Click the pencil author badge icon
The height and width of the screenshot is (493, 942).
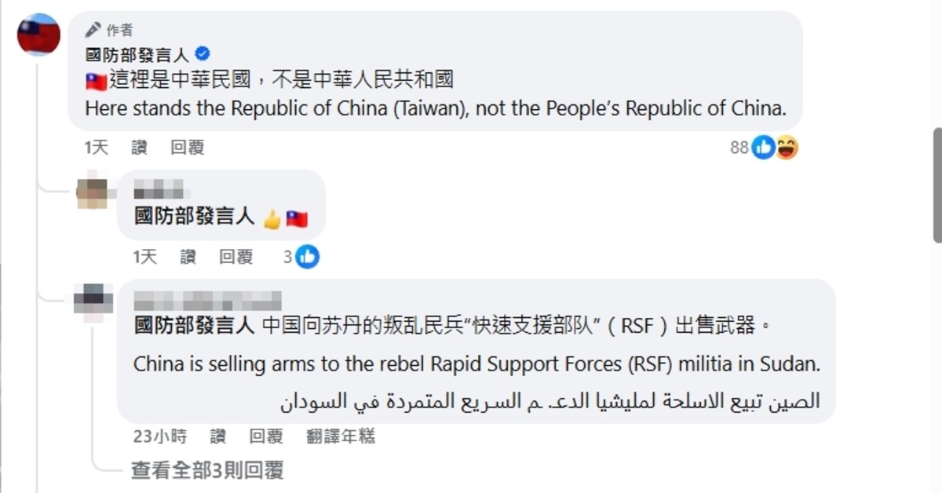click(93, 30)
